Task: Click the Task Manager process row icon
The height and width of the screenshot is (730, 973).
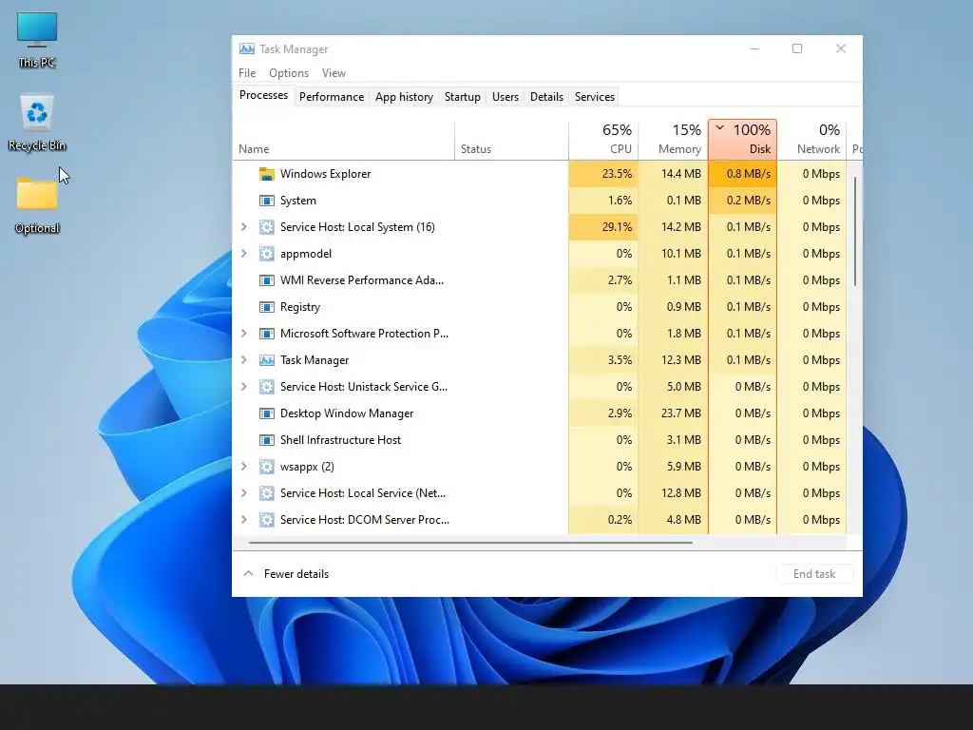Action: coord(267,360)
